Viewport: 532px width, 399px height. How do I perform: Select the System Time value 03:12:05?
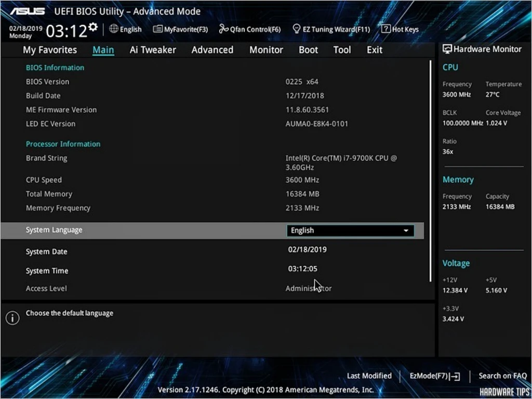tap(303, 269)
